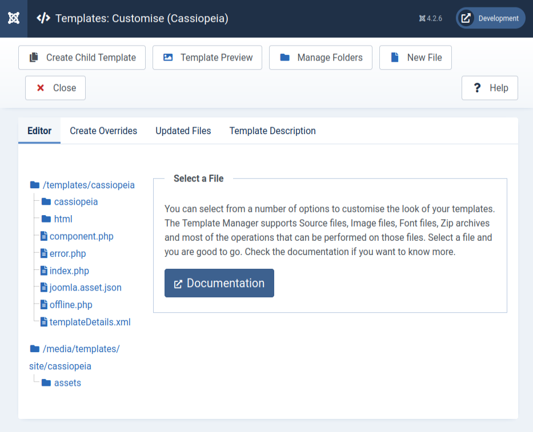This screenshot has height=432, width=533.
Task: Click the joomla.asset.json file icon
Action: tap(44, 288)
